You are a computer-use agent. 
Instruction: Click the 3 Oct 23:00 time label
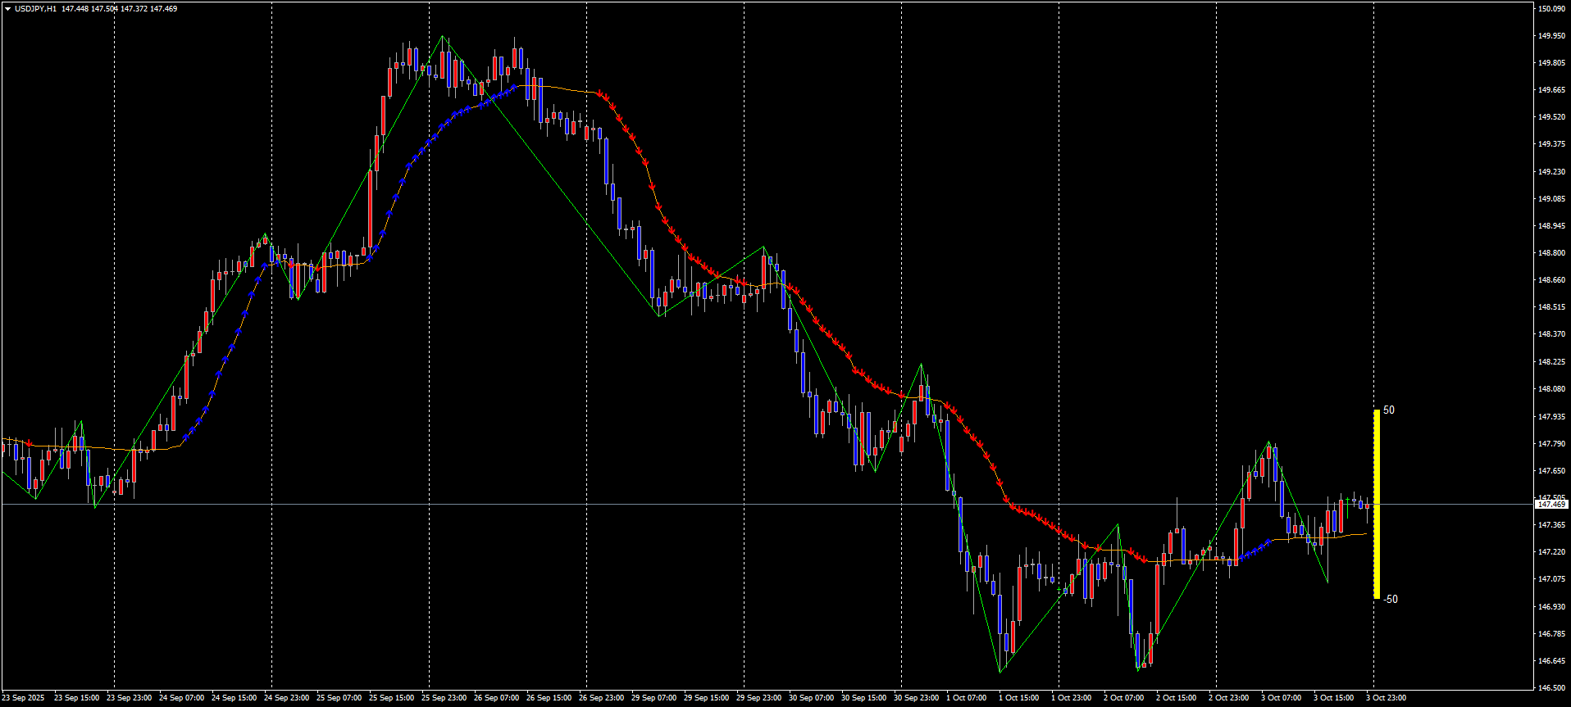click(1386, 698)
